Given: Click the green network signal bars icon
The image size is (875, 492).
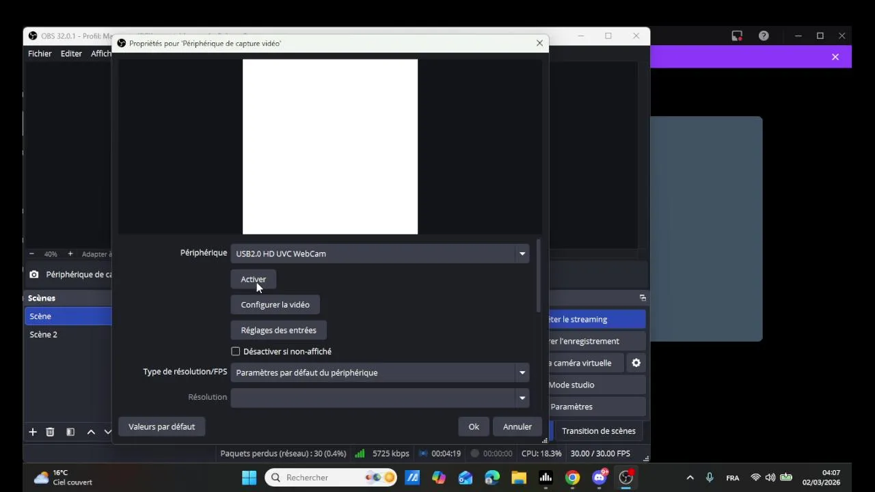Looking at the screenshot, I should tap(360, 454).
